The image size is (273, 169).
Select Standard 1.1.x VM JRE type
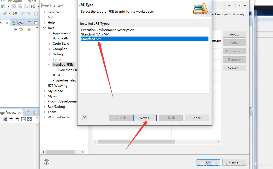pos(144,34)
